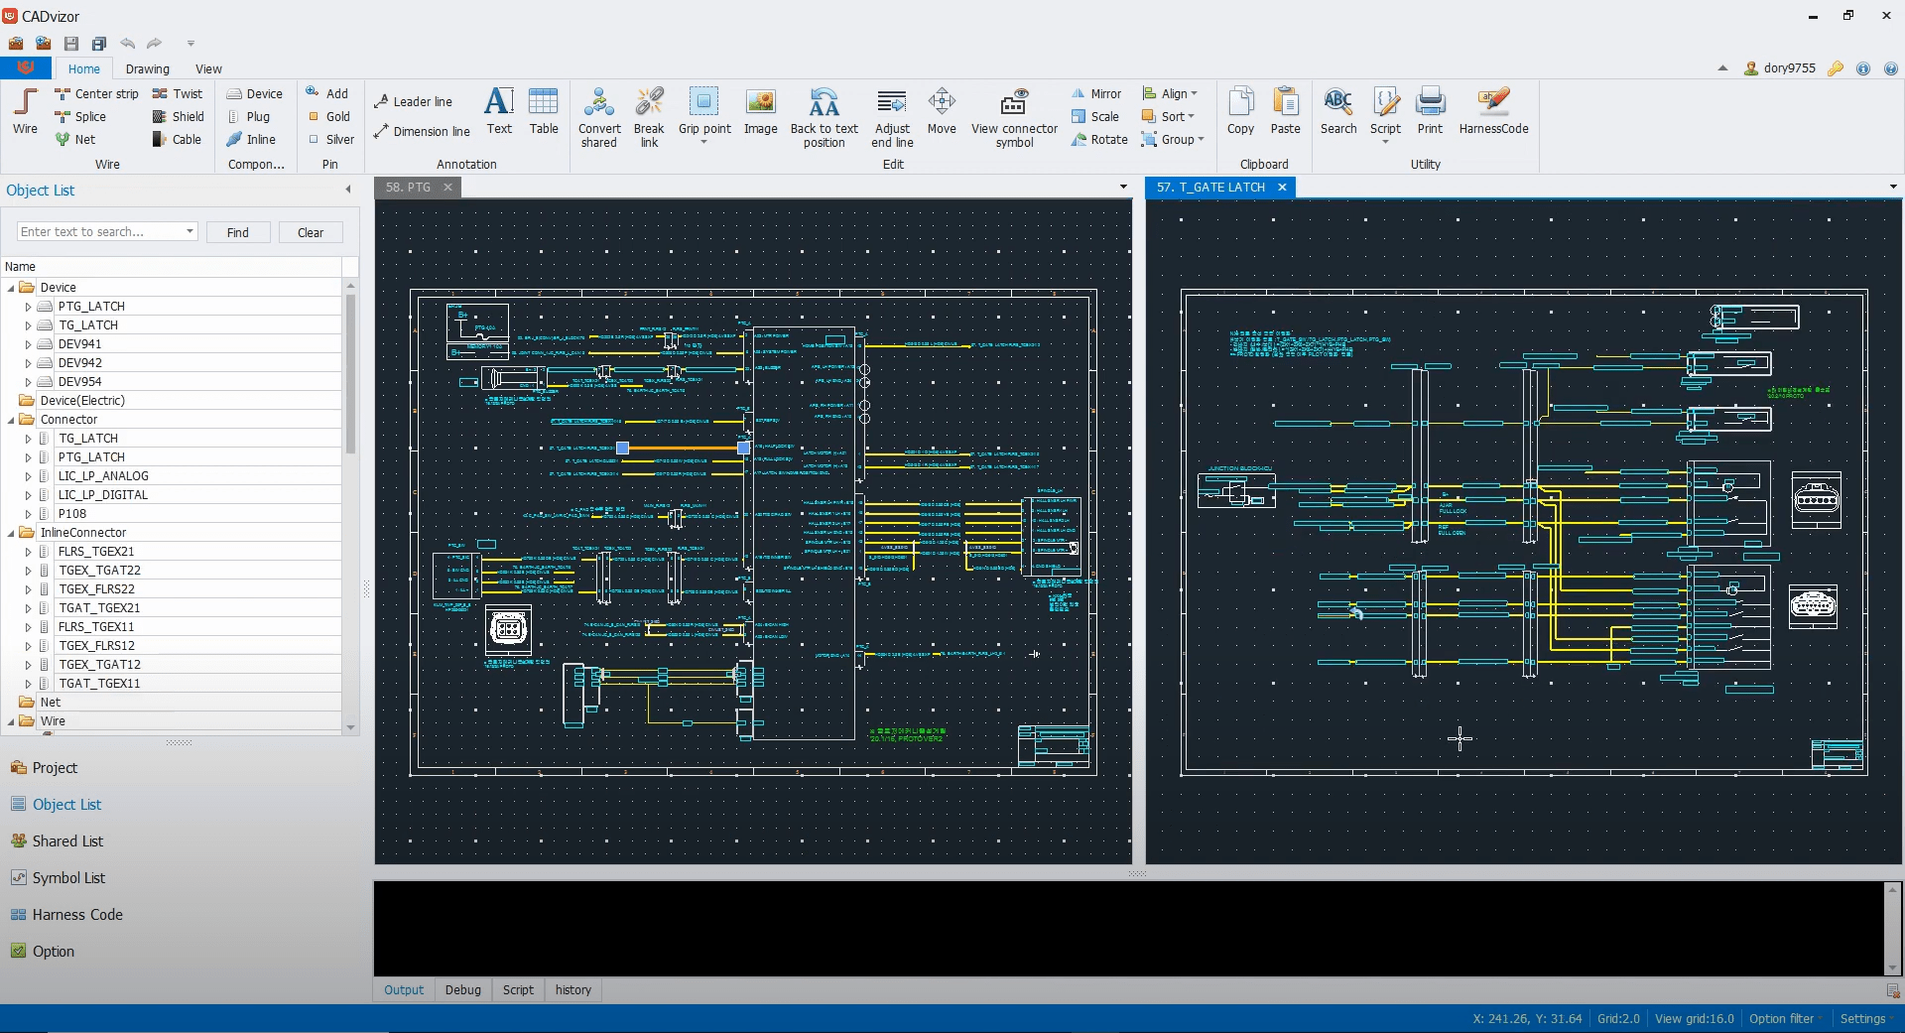Viewport: 1905px width, 1033px height.
Task: Select the Leader line annotation tool
Action: 413,101
